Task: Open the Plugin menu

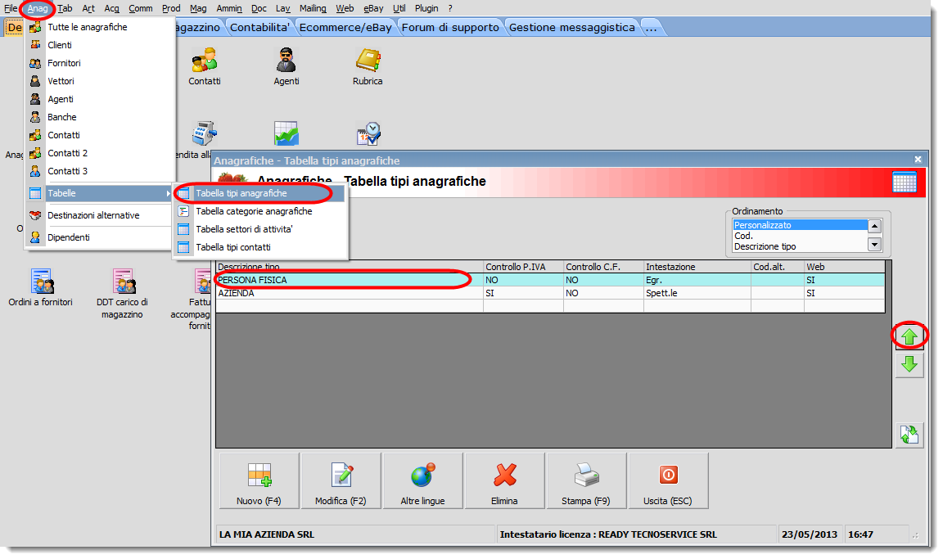Action: click(x=426, y=8)
